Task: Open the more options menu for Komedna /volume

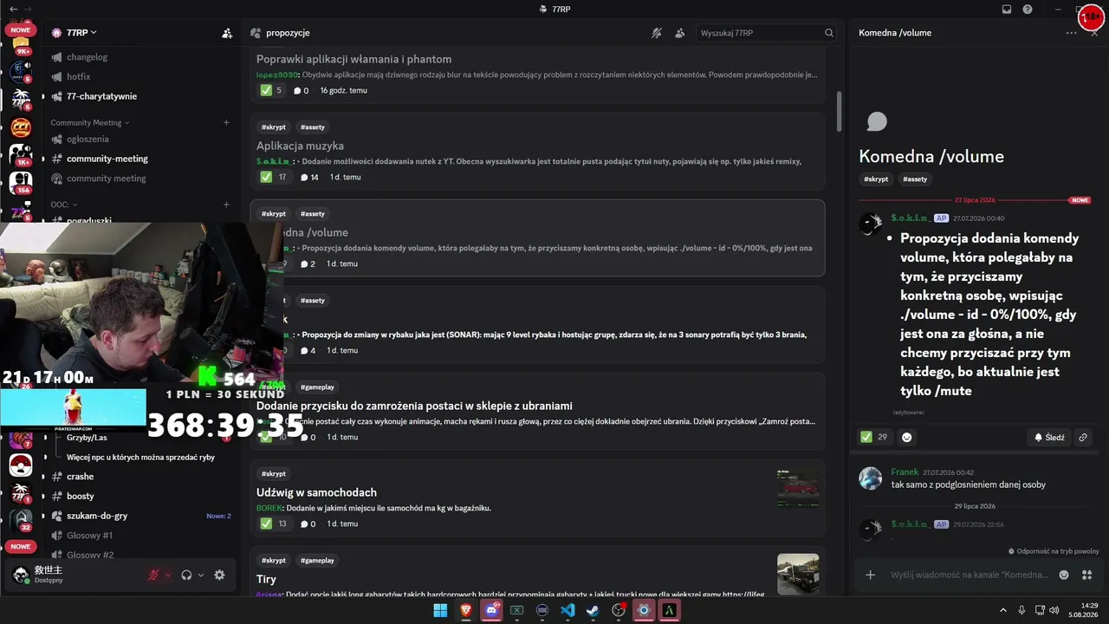Action: coord(1072,33)
